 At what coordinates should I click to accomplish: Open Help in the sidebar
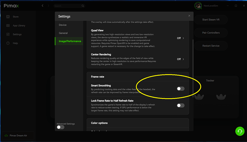pos(15,43)
